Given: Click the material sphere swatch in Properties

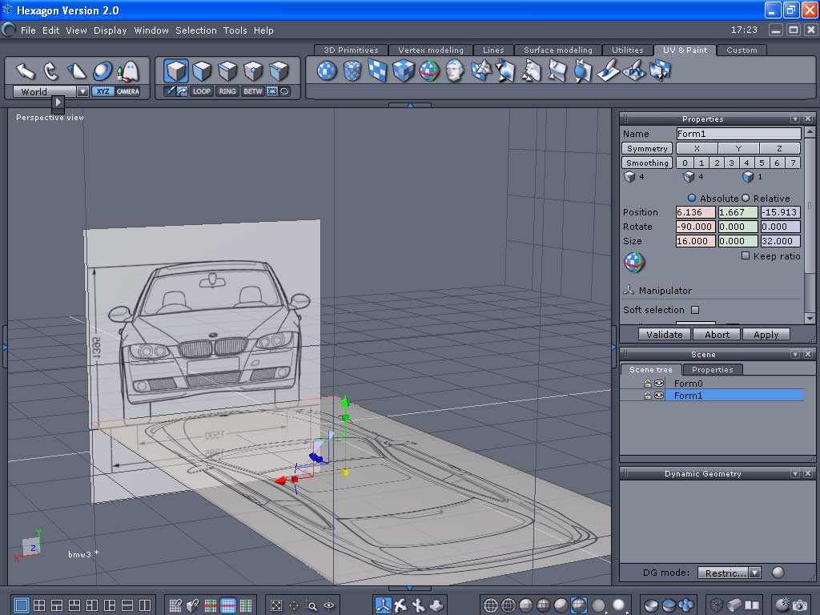Looking at the screenshot, I should pyautogui.click(x=634, y=262).
